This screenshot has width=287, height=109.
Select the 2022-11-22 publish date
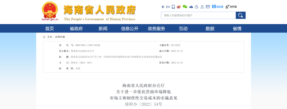[177, 63]
